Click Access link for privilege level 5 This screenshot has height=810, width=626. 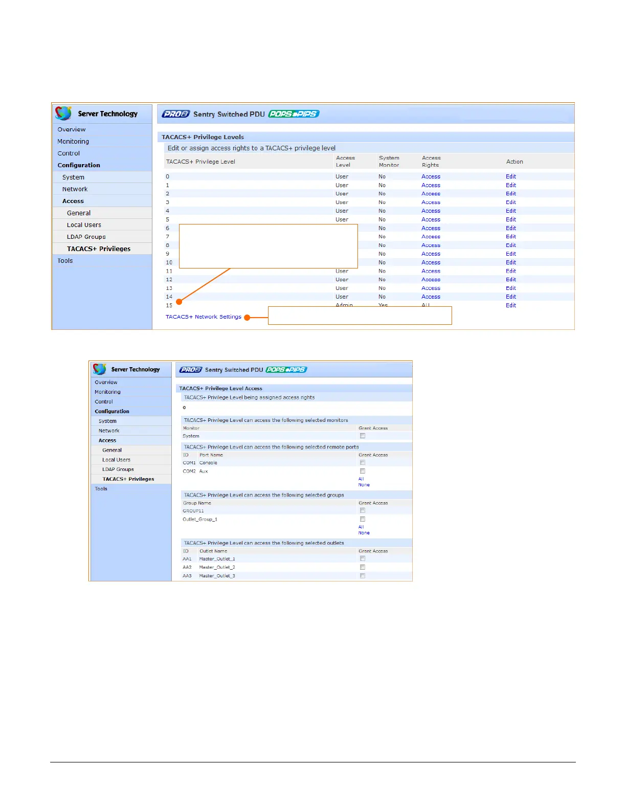tap(431, 219)
